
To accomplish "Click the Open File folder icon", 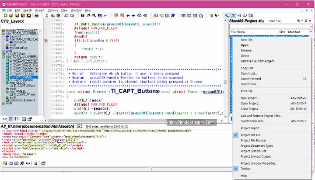I will point(11,15).
